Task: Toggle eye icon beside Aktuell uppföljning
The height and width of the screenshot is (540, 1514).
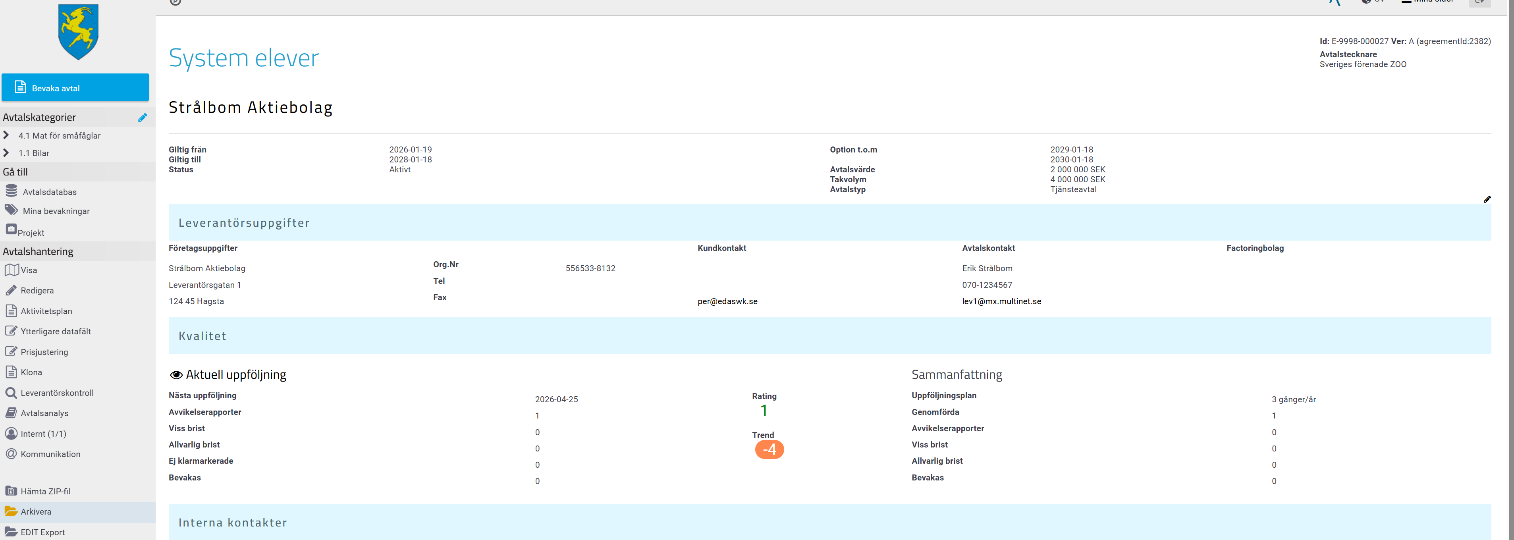Action: (176, 375)
